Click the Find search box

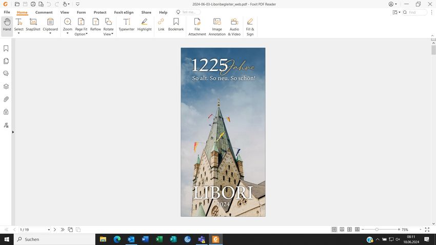(x=414, y=12)
